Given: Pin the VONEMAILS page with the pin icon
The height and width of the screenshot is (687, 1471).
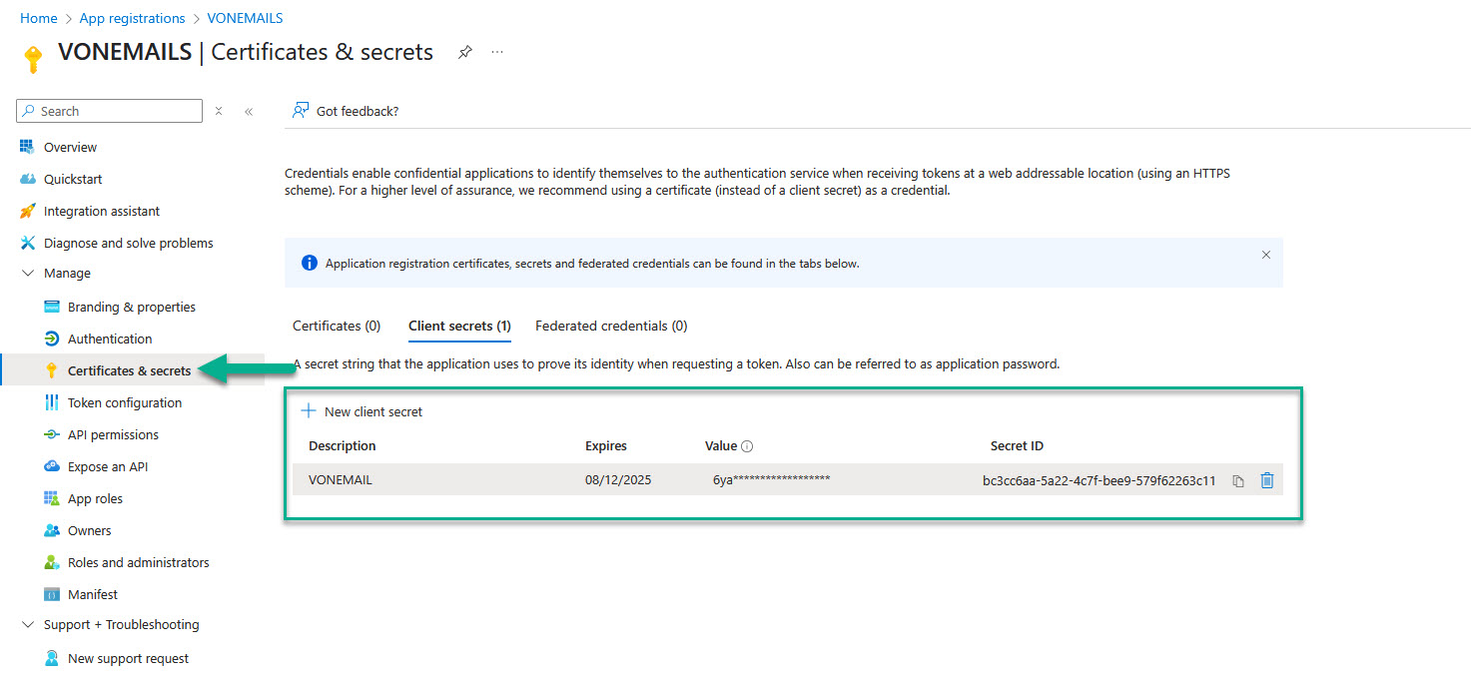Looking at the screenshot, I should coord(464,52).
